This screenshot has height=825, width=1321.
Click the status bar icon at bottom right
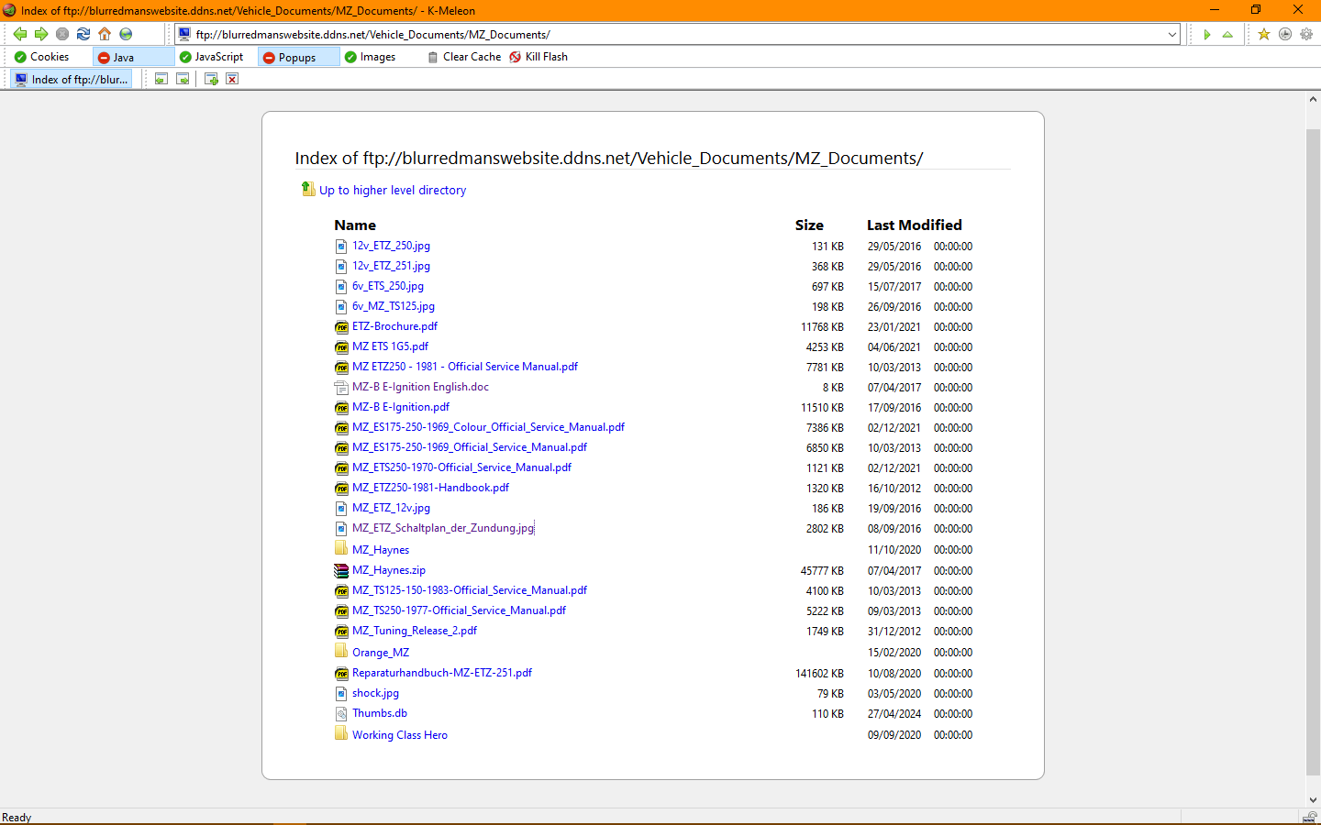[x=1309, y=818]
